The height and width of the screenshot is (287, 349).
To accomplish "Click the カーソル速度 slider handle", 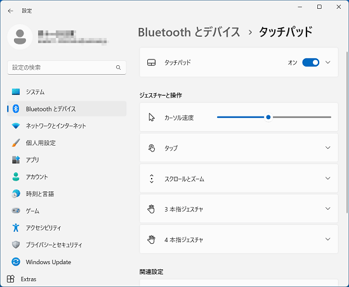I will (268, 117).
